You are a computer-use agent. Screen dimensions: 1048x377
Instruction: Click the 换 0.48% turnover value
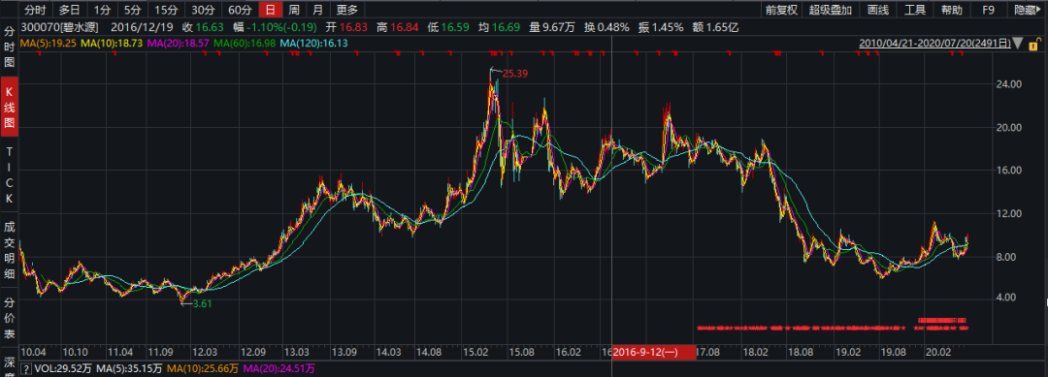[x=606, y=27]
